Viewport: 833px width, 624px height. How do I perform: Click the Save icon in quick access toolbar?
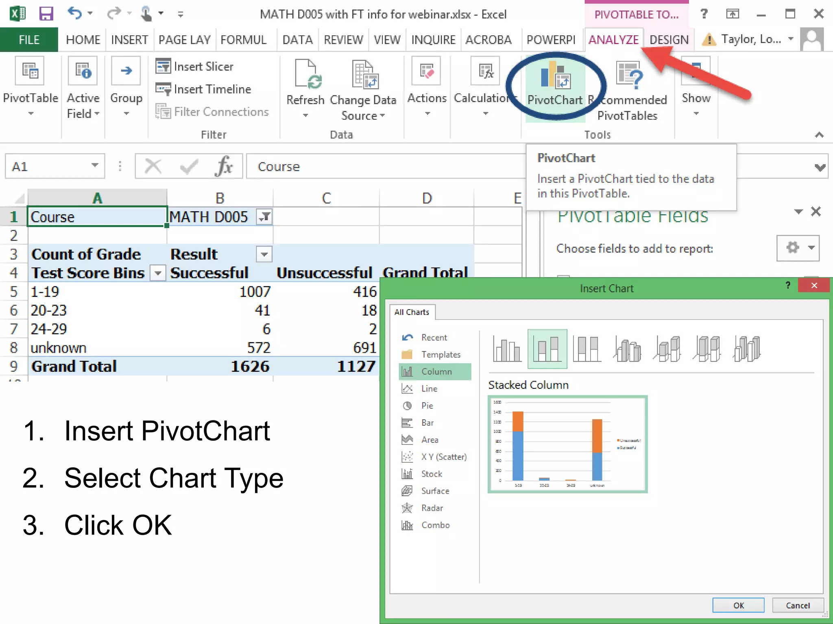click(46, 14)
